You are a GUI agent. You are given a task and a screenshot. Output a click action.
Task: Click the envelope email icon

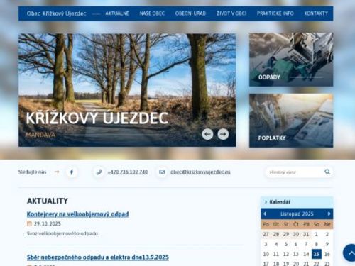coord(162,172)
